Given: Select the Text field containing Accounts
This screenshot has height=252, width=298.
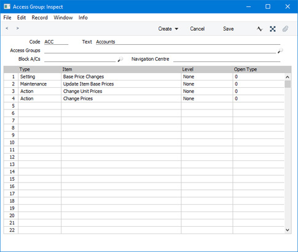Looking at the screenshot, I should coord(188,42).
